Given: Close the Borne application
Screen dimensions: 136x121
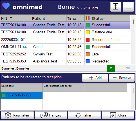Looking at the screenshot, I should point(118,115).
